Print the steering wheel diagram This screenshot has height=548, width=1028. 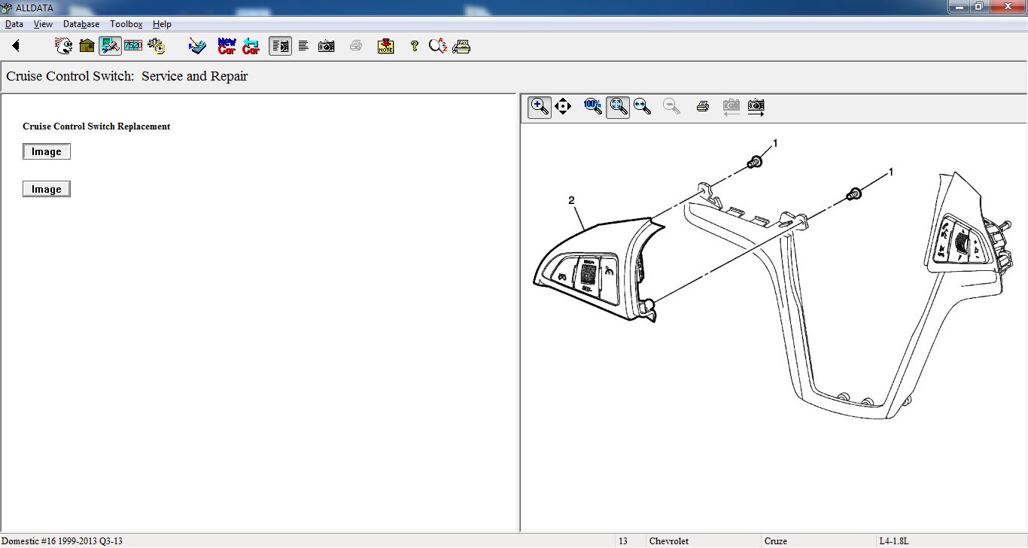coord(702,107)
